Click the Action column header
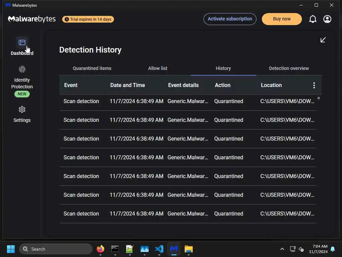 point(222,85)
